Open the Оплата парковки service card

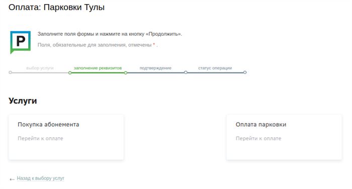pos(284,137)
